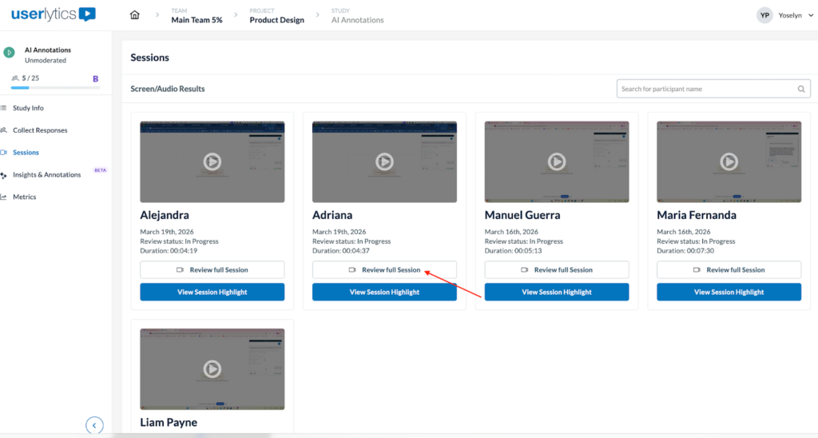Viewport: 818px width, 438px height.
Task: Click the Maria Fernanda participant name
Action: (697, 215)
